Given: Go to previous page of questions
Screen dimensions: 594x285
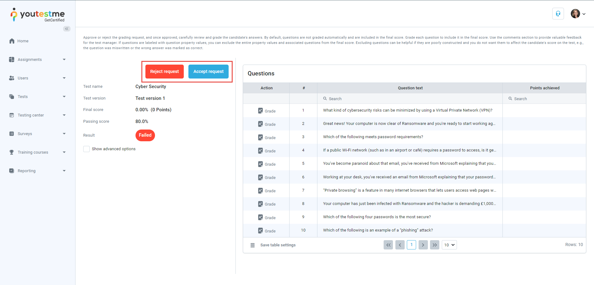Looking at the screenshot, I should [400, 245].
